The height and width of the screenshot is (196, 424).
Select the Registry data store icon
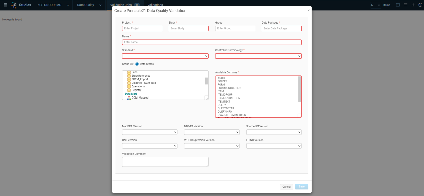tap(129, 90)
